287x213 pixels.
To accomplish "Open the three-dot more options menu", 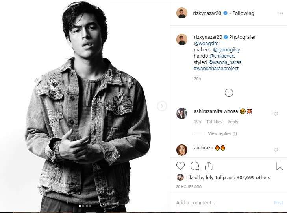I will pyautogui.click(x=280, y=13).
